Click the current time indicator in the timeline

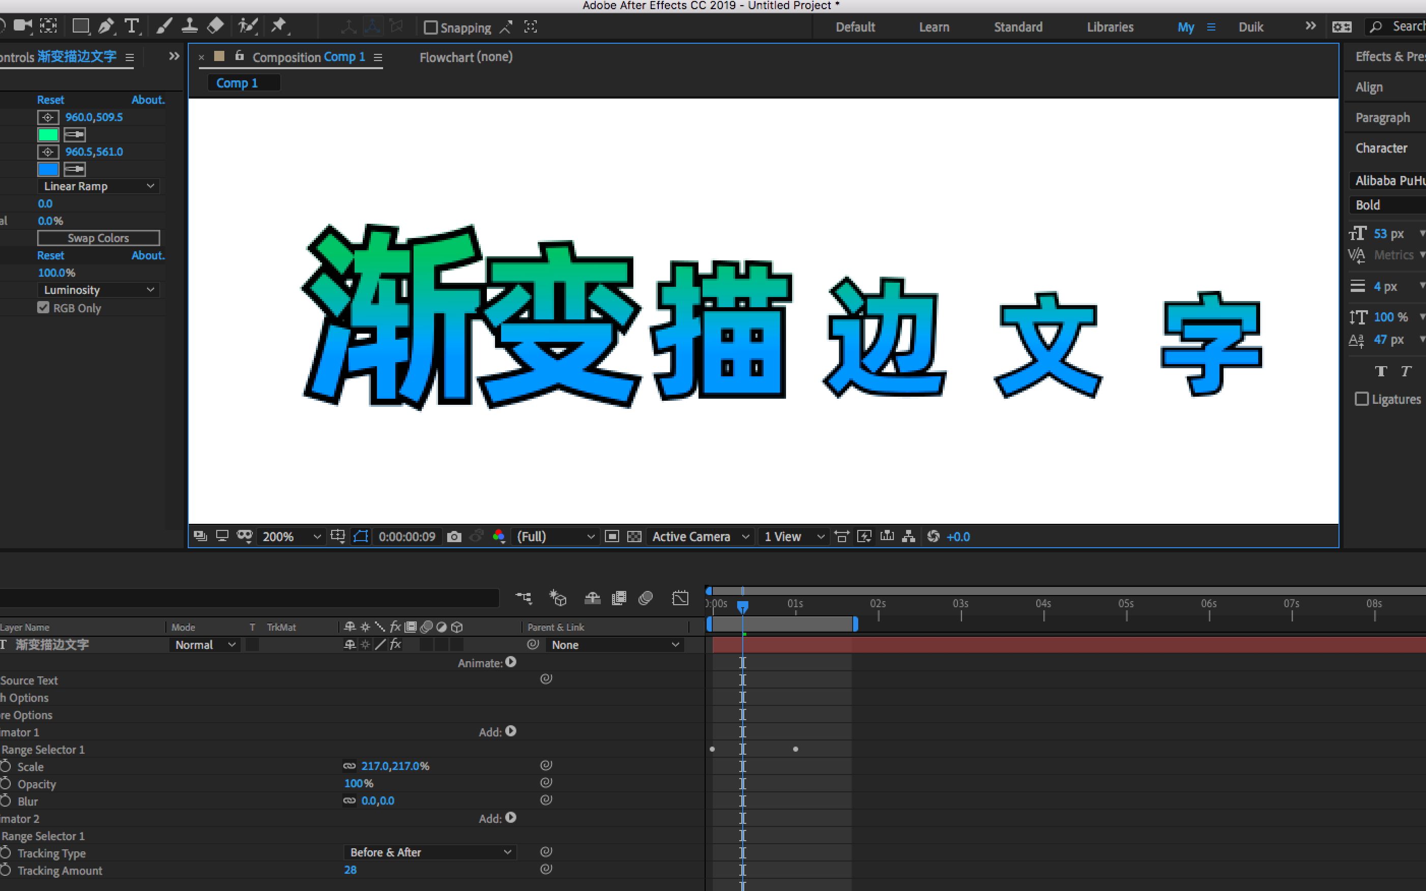click(x=743, y=606)
